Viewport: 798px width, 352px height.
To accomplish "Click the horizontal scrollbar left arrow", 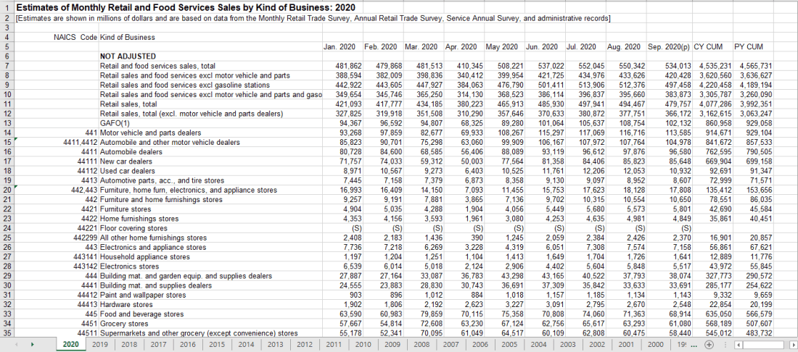I will click(739, 344).
